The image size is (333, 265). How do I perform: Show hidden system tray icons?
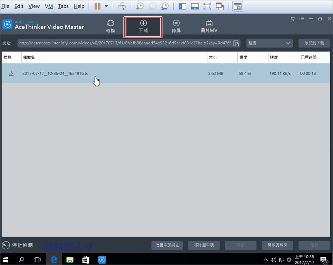coord(266,260)
